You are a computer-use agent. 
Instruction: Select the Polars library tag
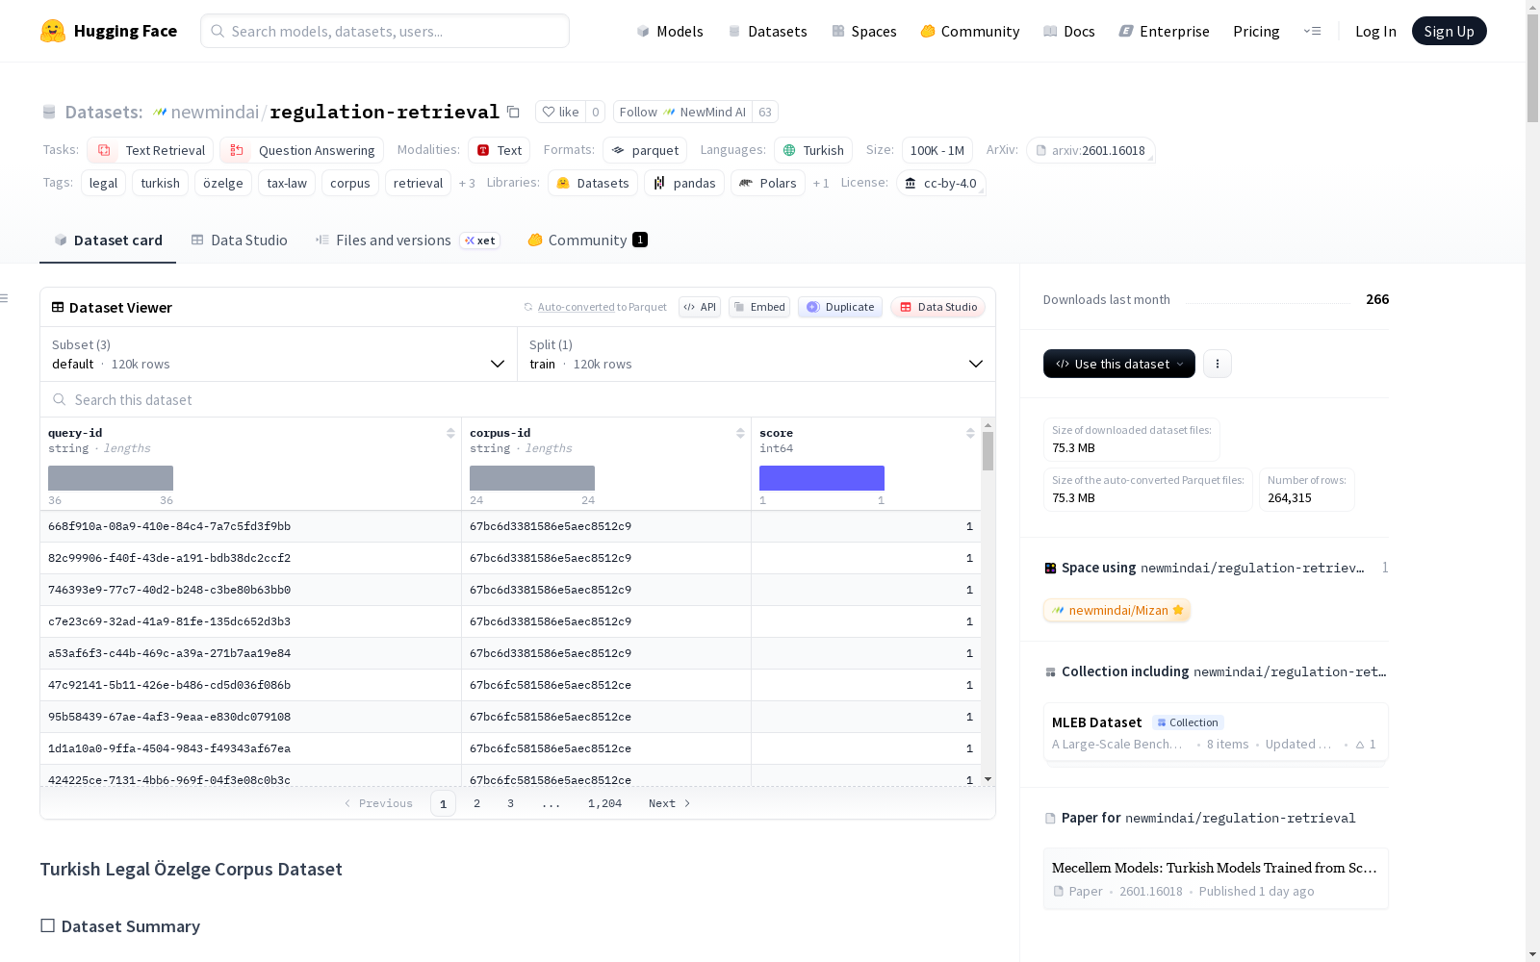point(768,183)
